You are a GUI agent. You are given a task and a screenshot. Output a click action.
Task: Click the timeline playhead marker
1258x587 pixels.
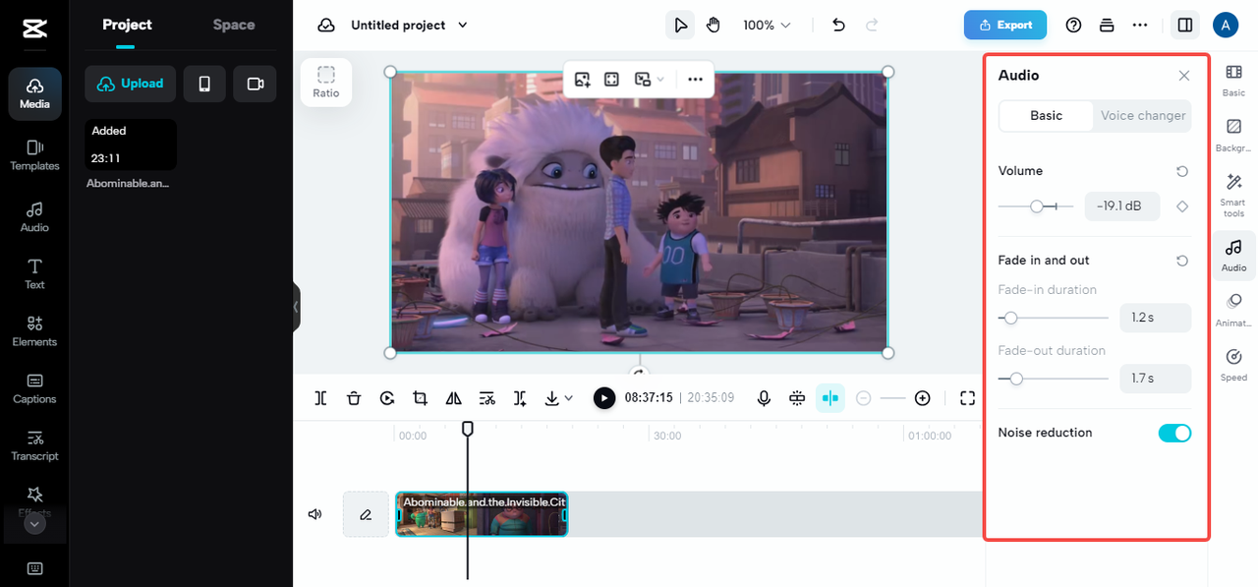468,429
